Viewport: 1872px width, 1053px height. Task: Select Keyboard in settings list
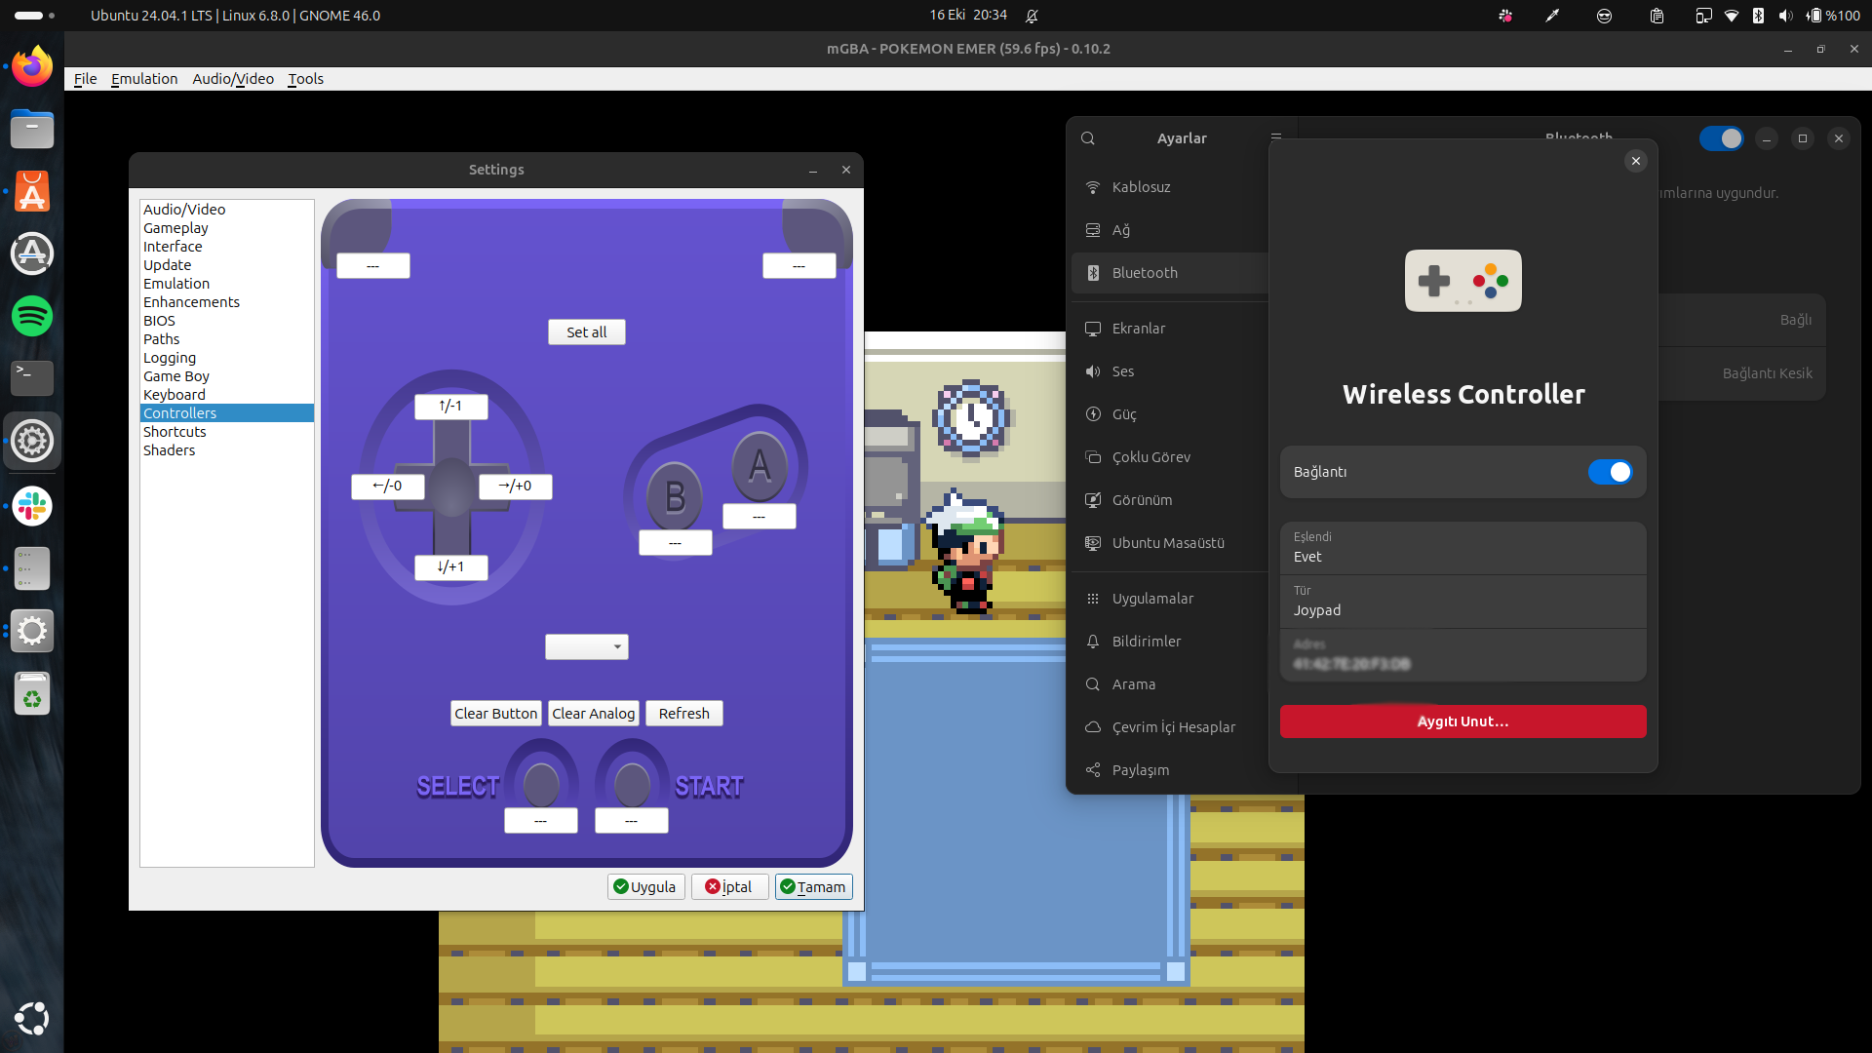pos(175,395)
